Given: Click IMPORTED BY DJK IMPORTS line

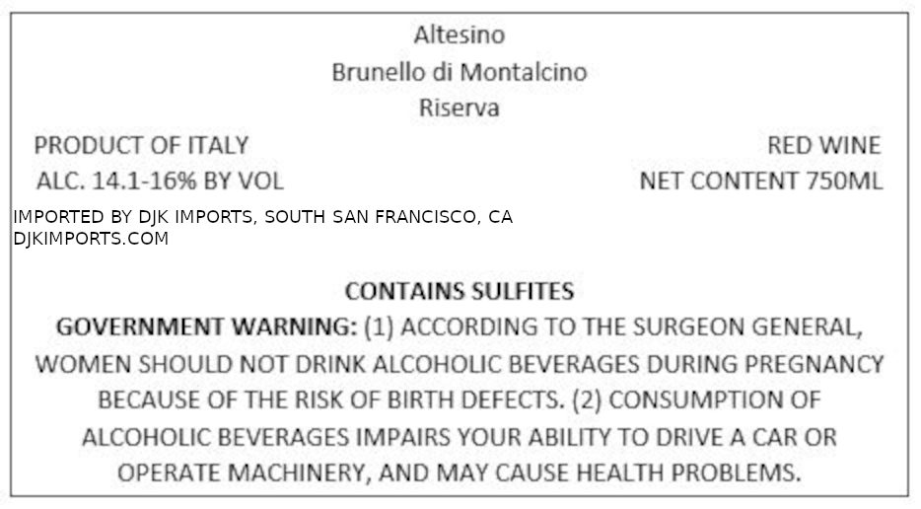Looking at the screenshot, I should point(262,217).
